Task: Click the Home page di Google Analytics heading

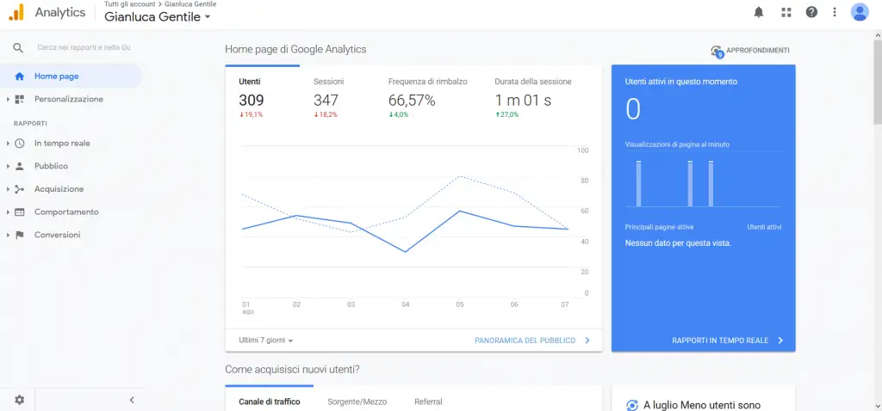Action: 295,49
